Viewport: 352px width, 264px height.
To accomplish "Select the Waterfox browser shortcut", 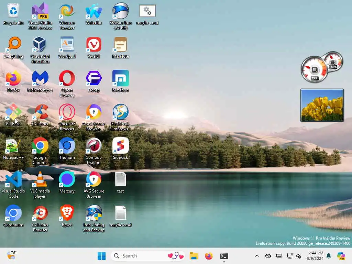I will pos(93,14).
